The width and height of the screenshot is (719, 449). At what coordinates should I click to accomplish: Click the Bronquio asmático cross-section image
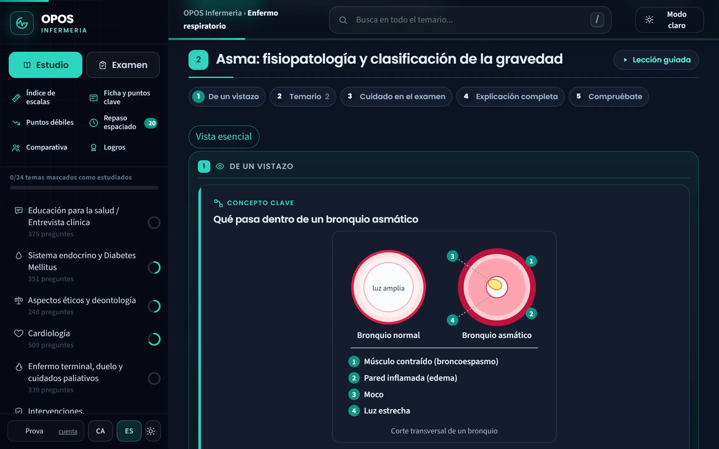[x=497, y=287]
